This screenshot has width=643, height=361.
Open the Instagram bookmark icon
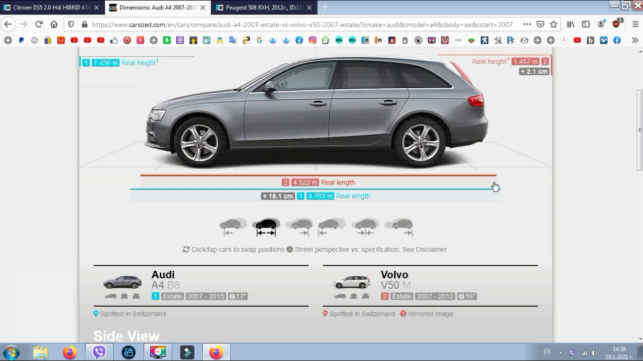312,40
